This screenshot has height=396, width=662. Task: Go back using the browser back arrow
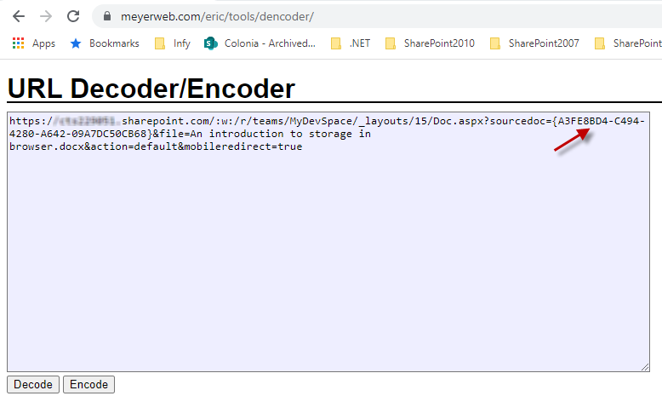click(x=19, y=16)
